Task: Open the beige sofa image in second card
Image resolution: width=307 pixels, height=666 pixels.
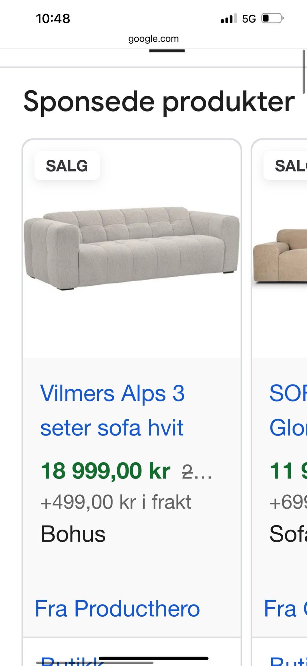Action: point(280,256)
